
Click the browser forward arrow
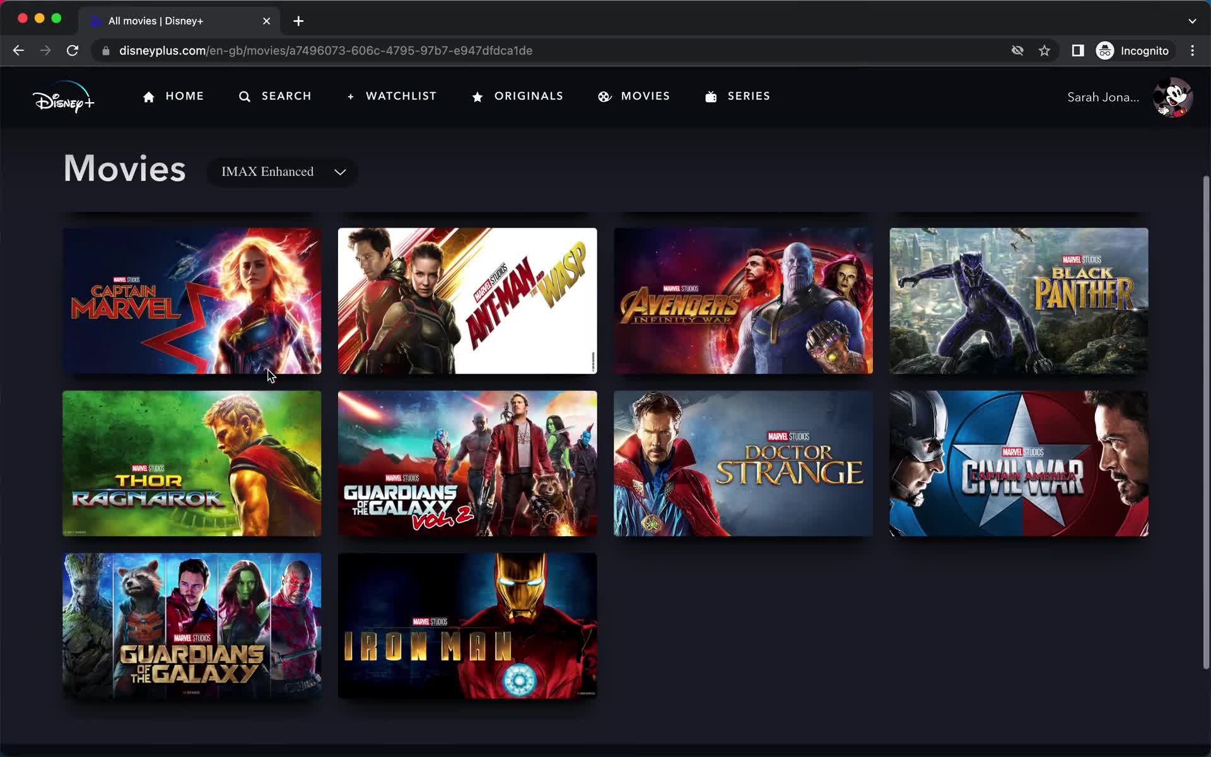(x=45, y=50)
